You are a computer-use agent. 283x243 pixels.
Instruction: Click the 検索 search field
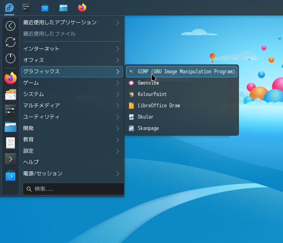click(74, 189)
